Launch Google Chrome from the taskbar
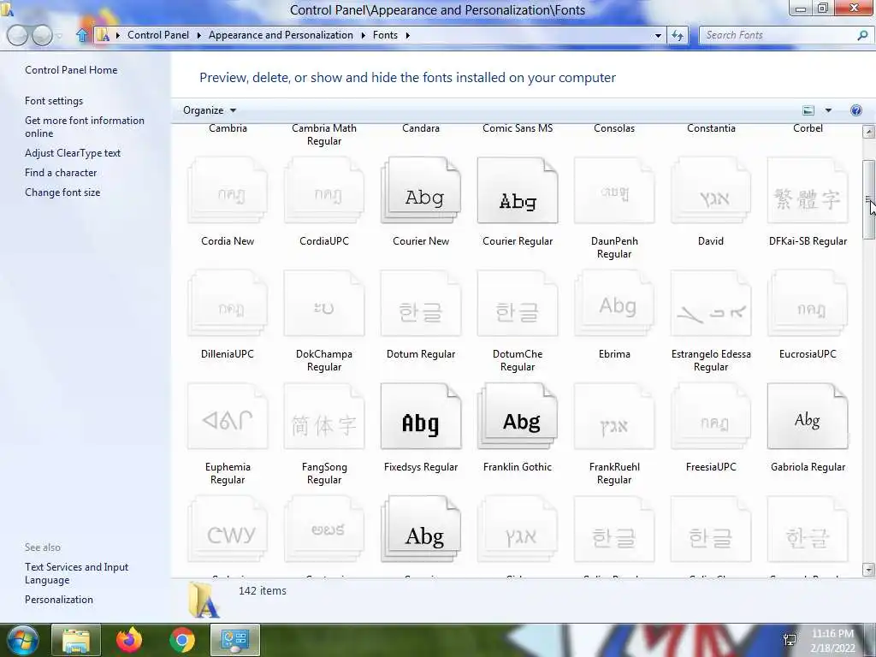 (182, 640)
